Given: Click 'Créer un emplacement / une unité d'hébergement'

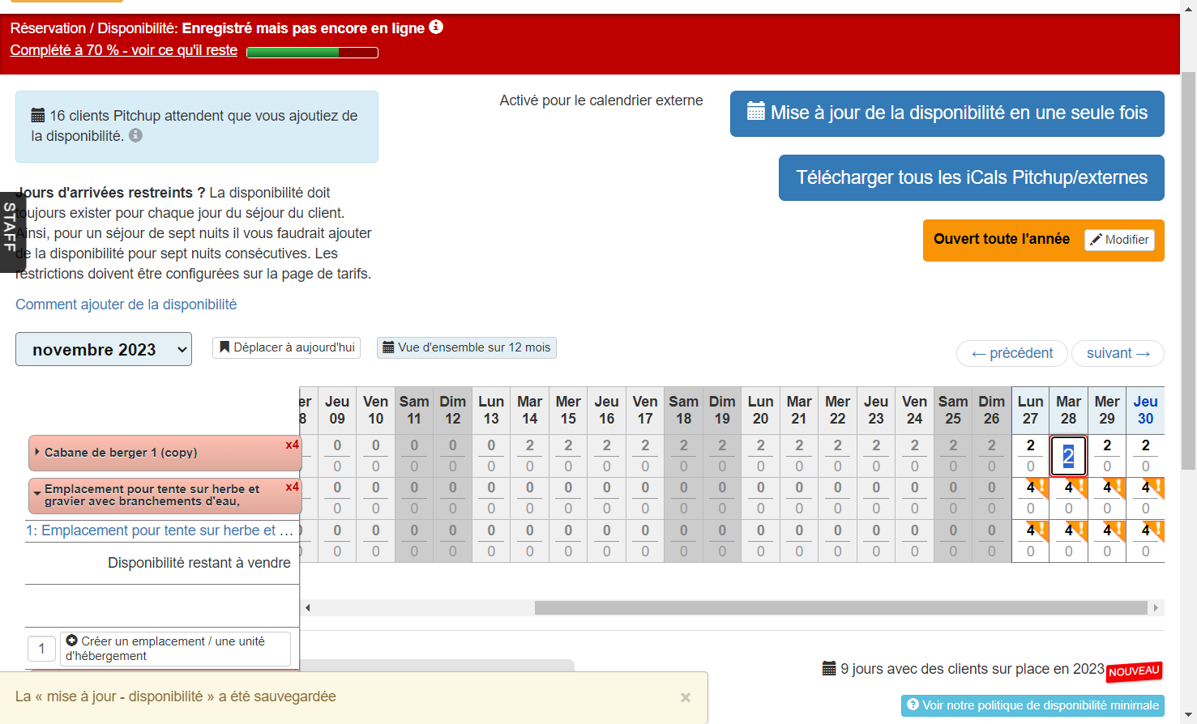Looking at the screenshot, I should (175, 649).
